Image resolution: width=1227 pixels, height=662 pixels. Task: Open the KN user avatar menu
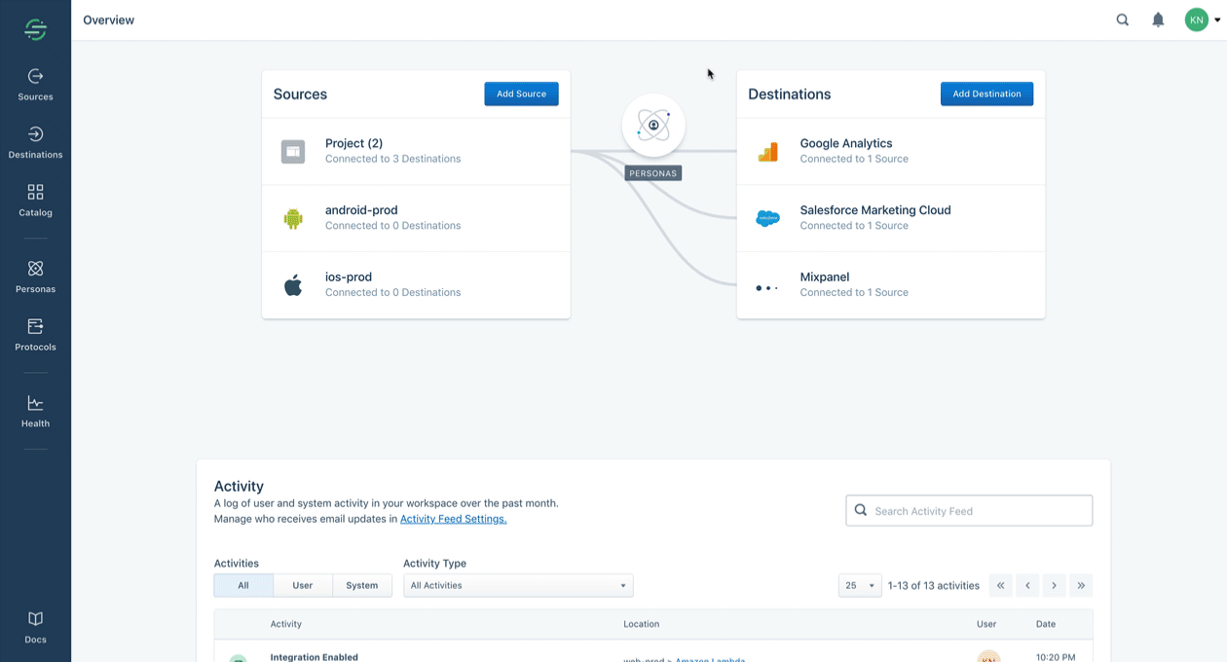[x=1202, y=19]
